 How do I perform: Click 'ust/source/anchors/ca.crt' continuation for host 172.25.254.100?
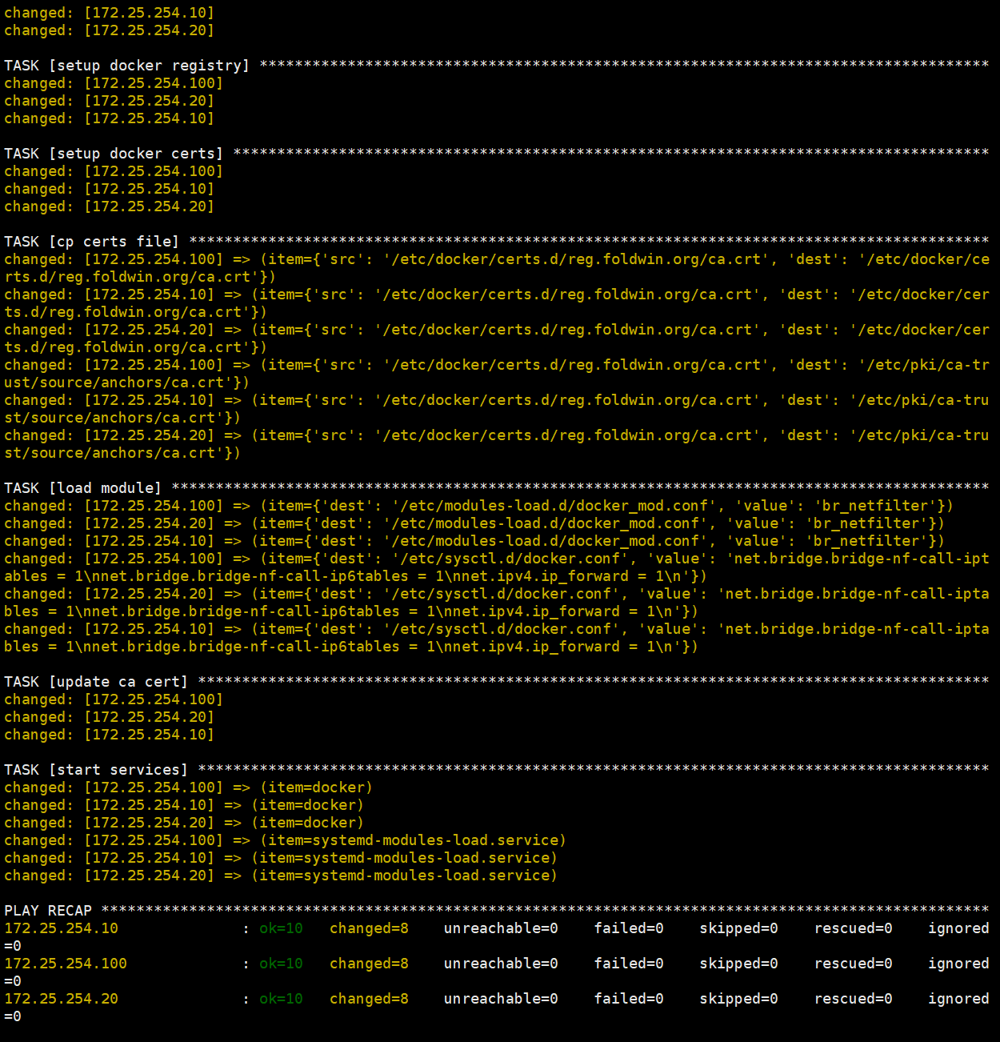click(127, 383)
